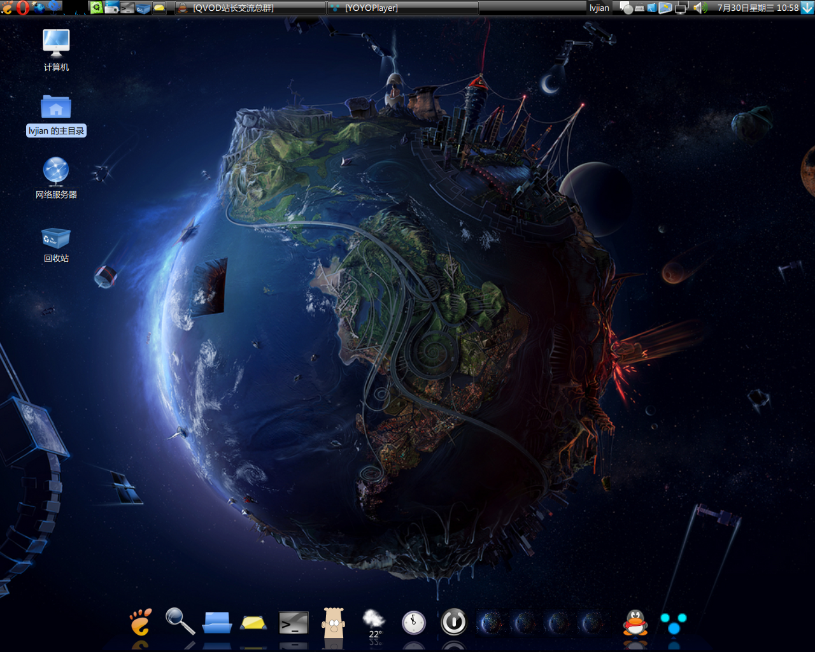815x652 pixels.
Task: Launch the terminal from the top panel
Action: point(127,8)
